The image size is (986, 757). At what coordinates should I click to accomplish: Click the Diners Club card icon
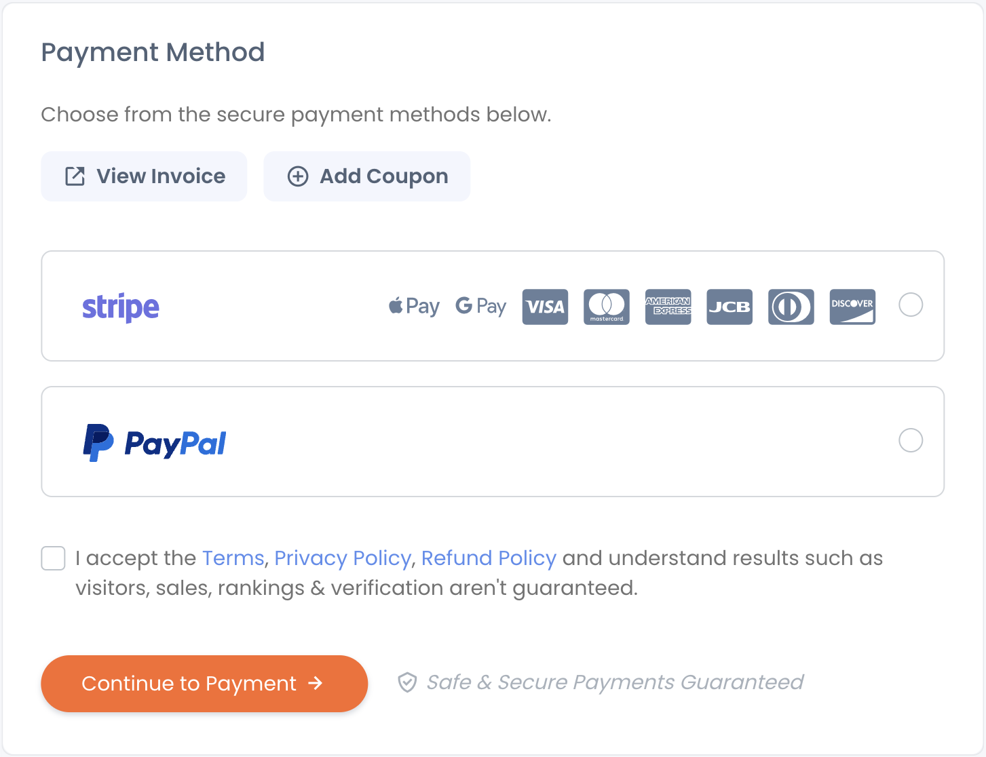[x=791, y=307]
